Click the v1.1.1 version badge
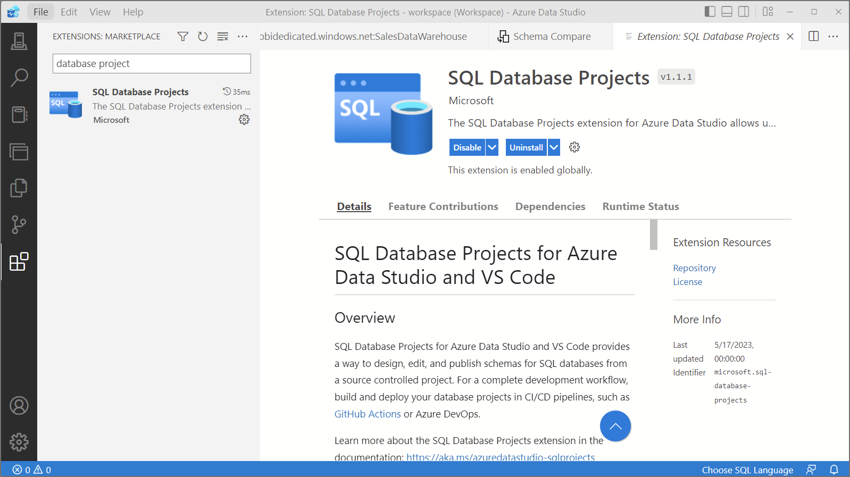Viewport: 850px width, 477px height. point(676,77)
